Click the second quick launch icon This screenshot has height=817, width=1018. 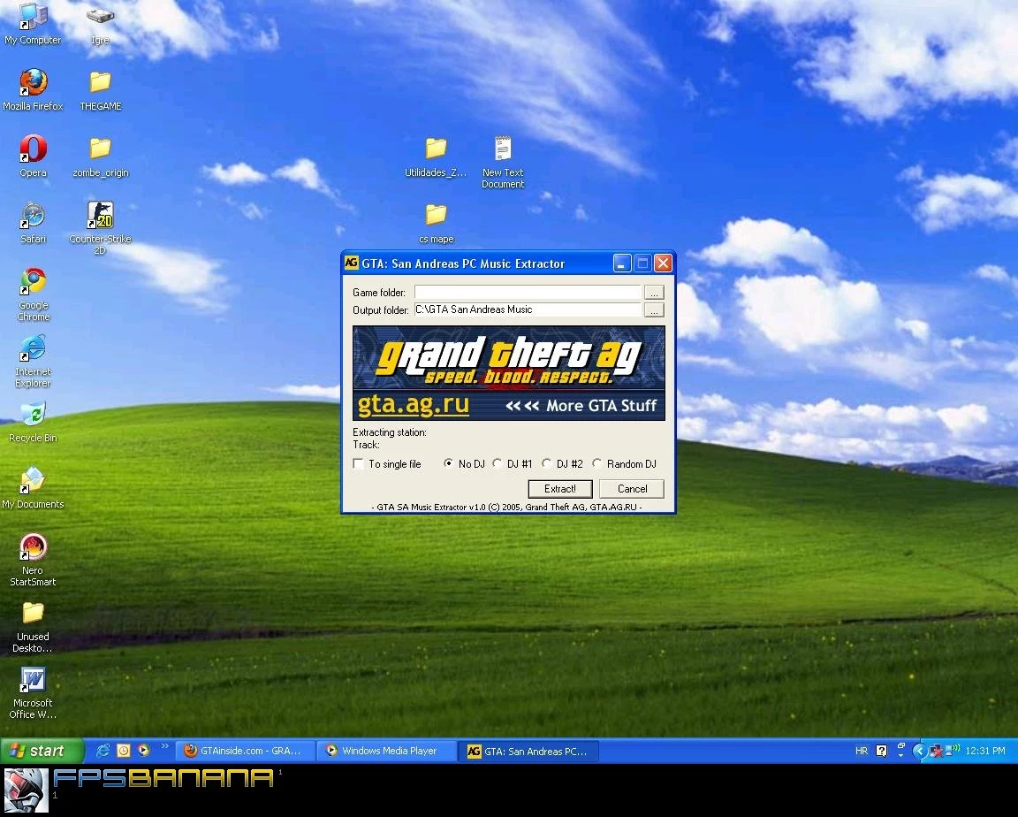tap(124, 750)
